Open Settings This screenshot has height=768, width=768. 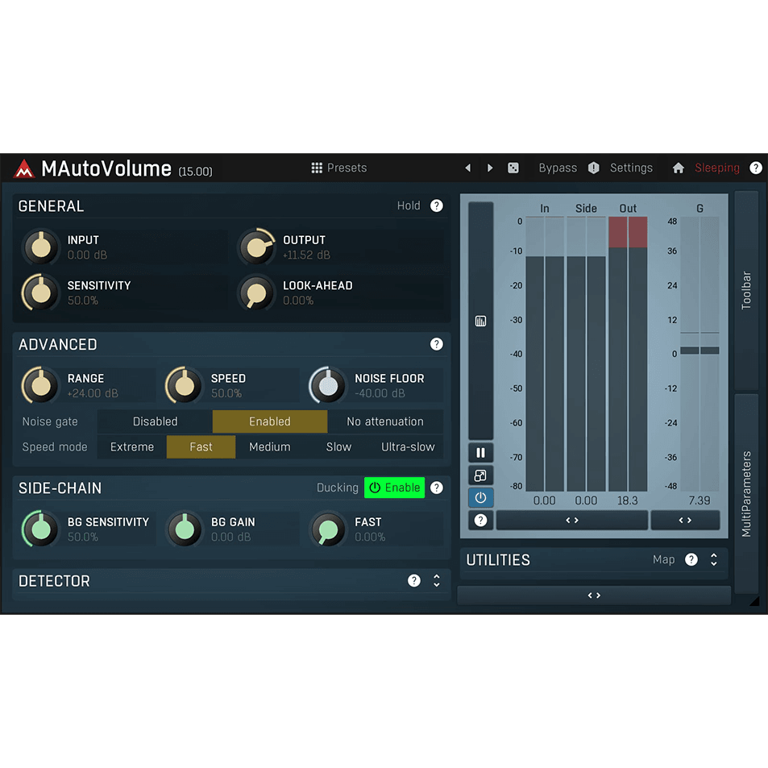pyautogui.click(x=631, y=168)
